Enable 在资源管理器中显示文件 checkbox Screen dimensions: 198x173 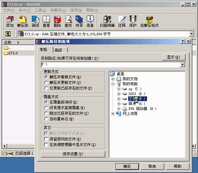46,145
